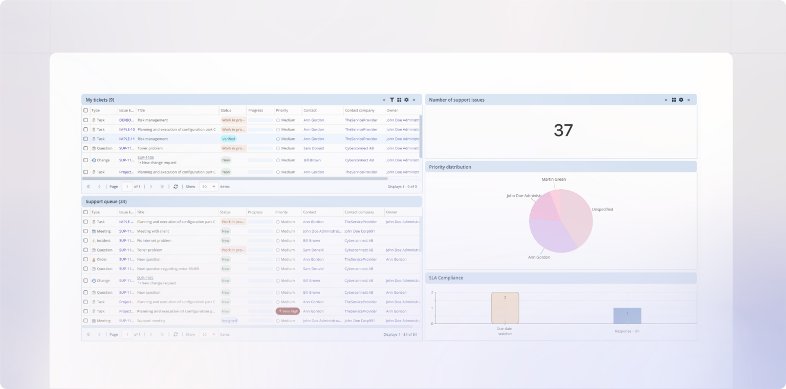Open the Show 50 items dropdown in Support queue
The height and width of the screenshot is (389, 786).
(209, 334)
